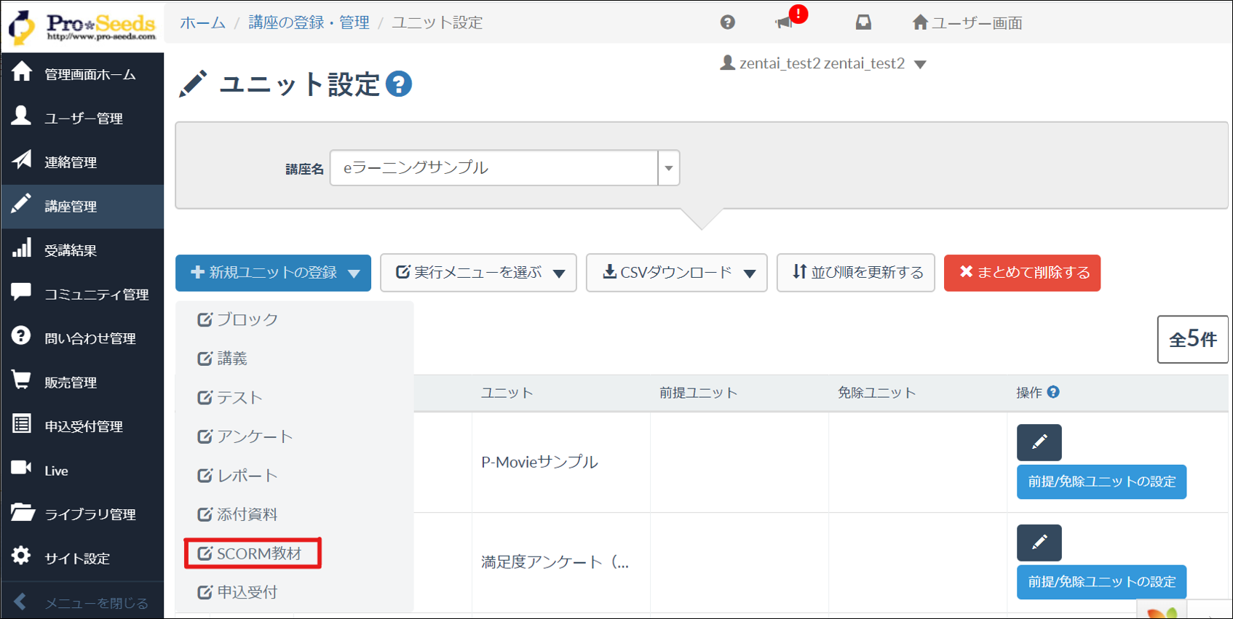Screen dimensions: 1233x619
Task: Click the まとめて削除する button
Action: coord(1022,273)
